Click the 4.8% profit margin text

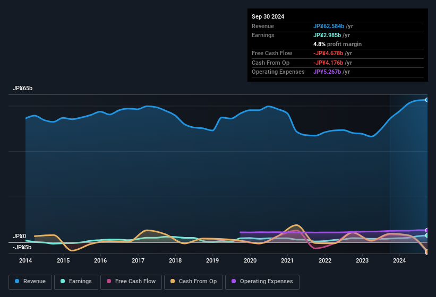pyautogui.click(x=337, y=44)
